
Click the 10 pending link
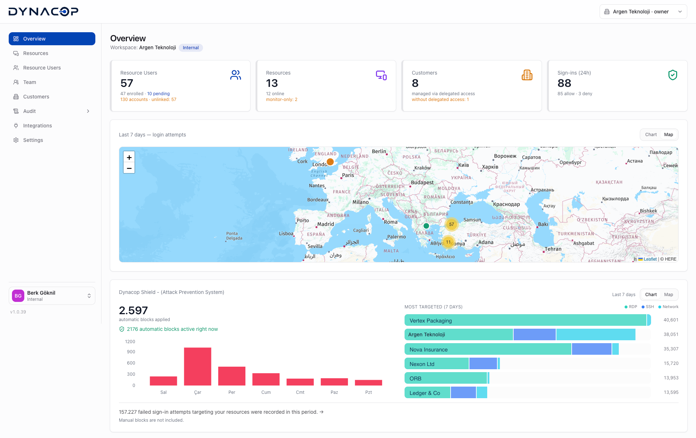tap(158, 94)
